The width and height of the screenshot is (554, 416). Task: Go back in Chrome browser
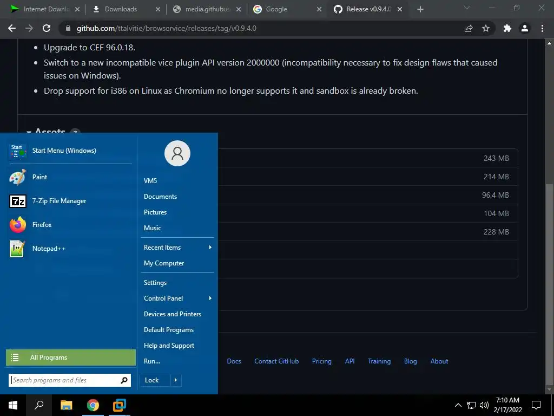pyautogui.click(x=12, y=28)
